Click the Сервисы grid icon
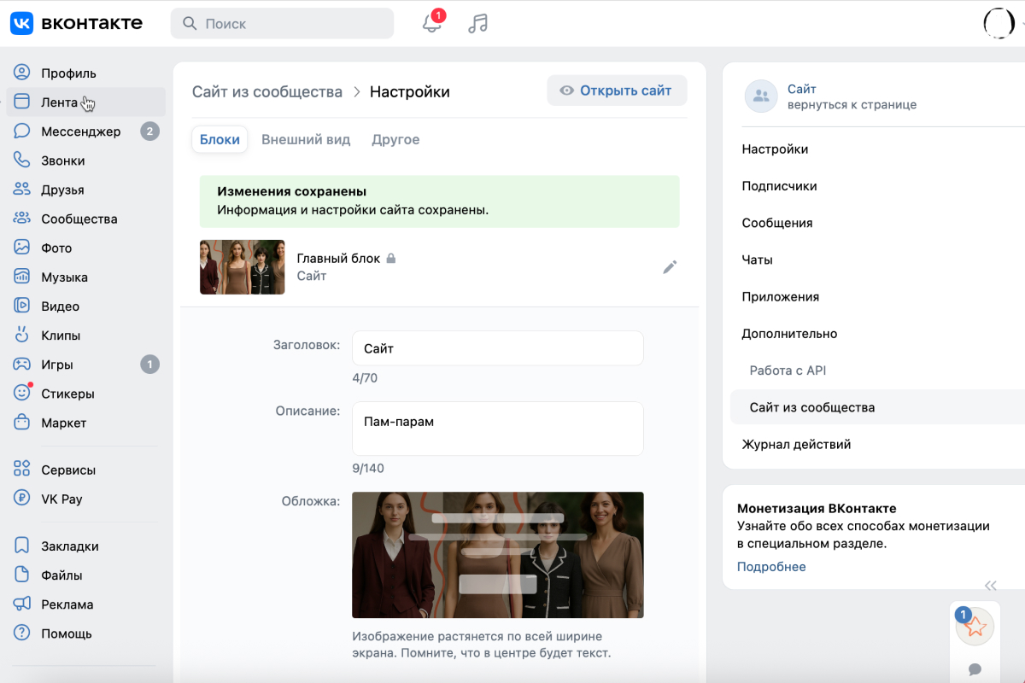 [22, 470]
